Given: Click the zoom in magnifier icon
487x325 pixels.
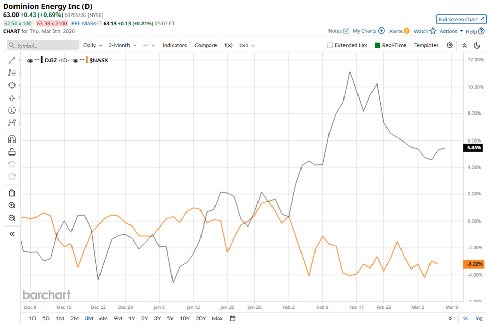Looking at the screenshot, I should [x=12, y=205].
